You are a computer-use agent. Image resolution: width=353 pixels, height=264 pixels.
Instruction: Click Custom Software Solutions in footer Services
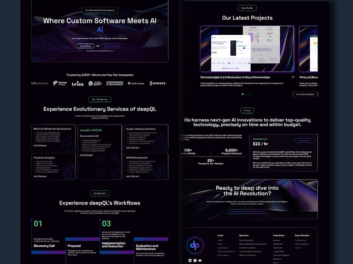tap(250, 252)
